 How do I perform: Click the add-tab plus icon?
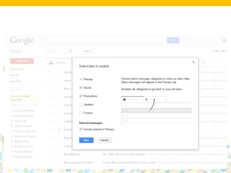click(203, 62)
